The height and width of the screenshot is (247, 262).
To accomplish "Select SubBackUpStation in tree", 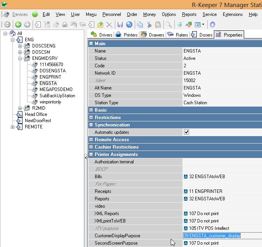I will (x=57, y=96).
